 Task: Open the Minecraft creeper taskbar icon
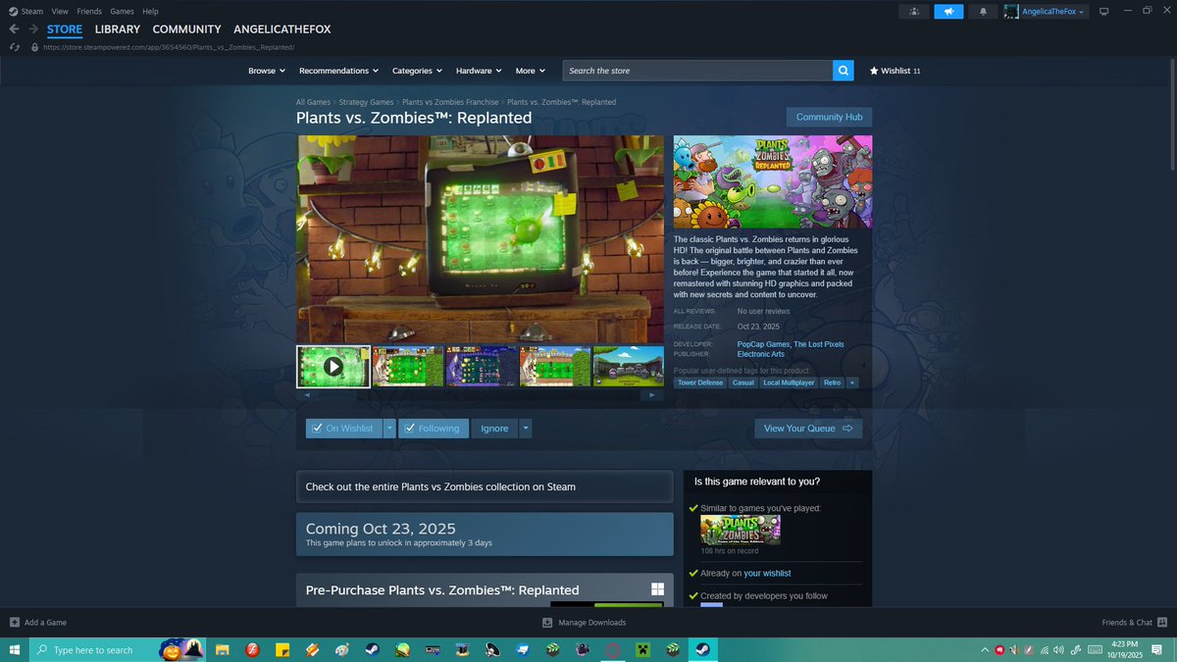coord(642,649)
